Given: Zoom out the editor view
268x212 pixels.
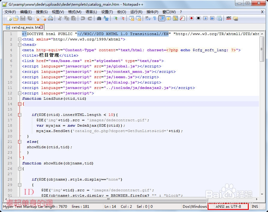Looking at the screenshot, I should pyautogui.click(x=122, y=18).
